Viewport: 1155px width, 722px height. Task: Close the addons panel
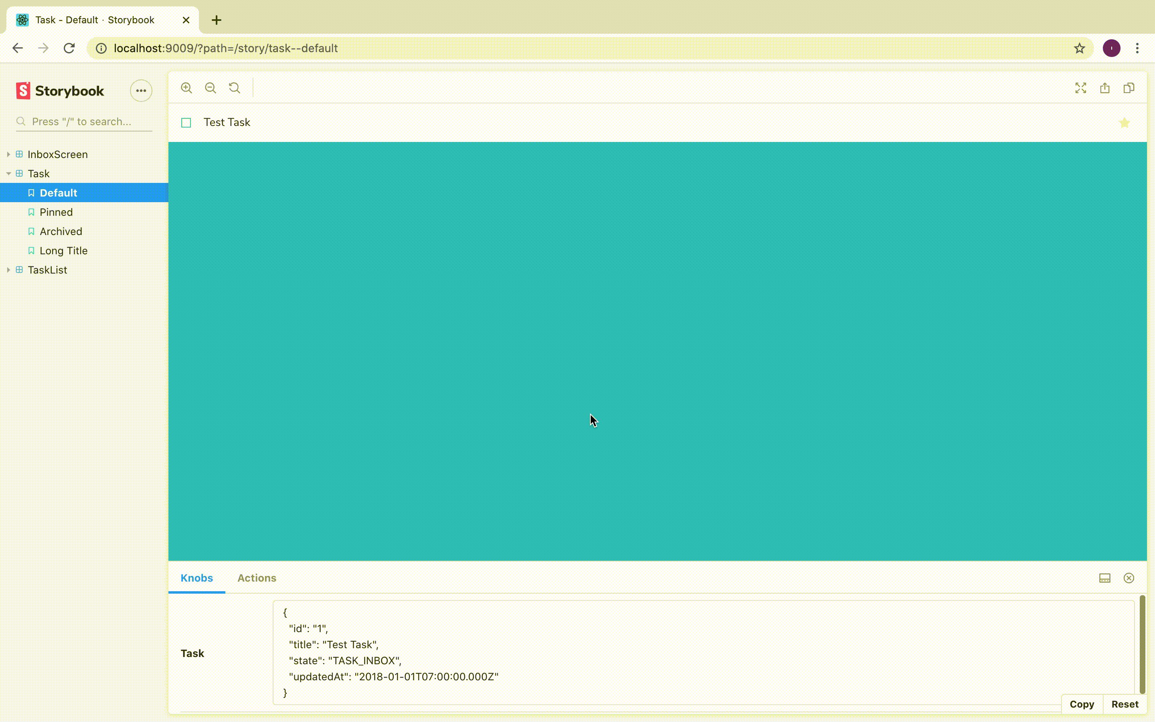(x=1128, y=578)
